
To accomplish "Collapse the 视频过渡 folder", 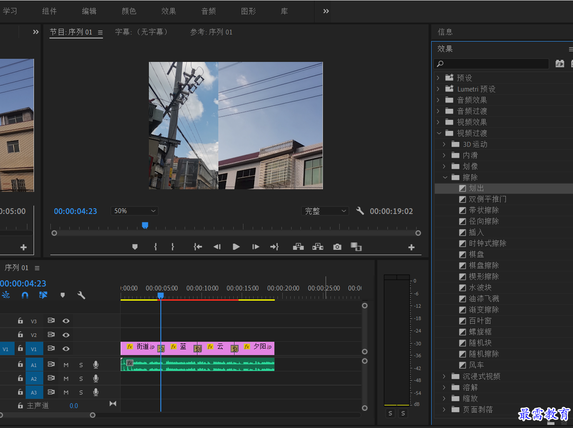I will (439, 133).
